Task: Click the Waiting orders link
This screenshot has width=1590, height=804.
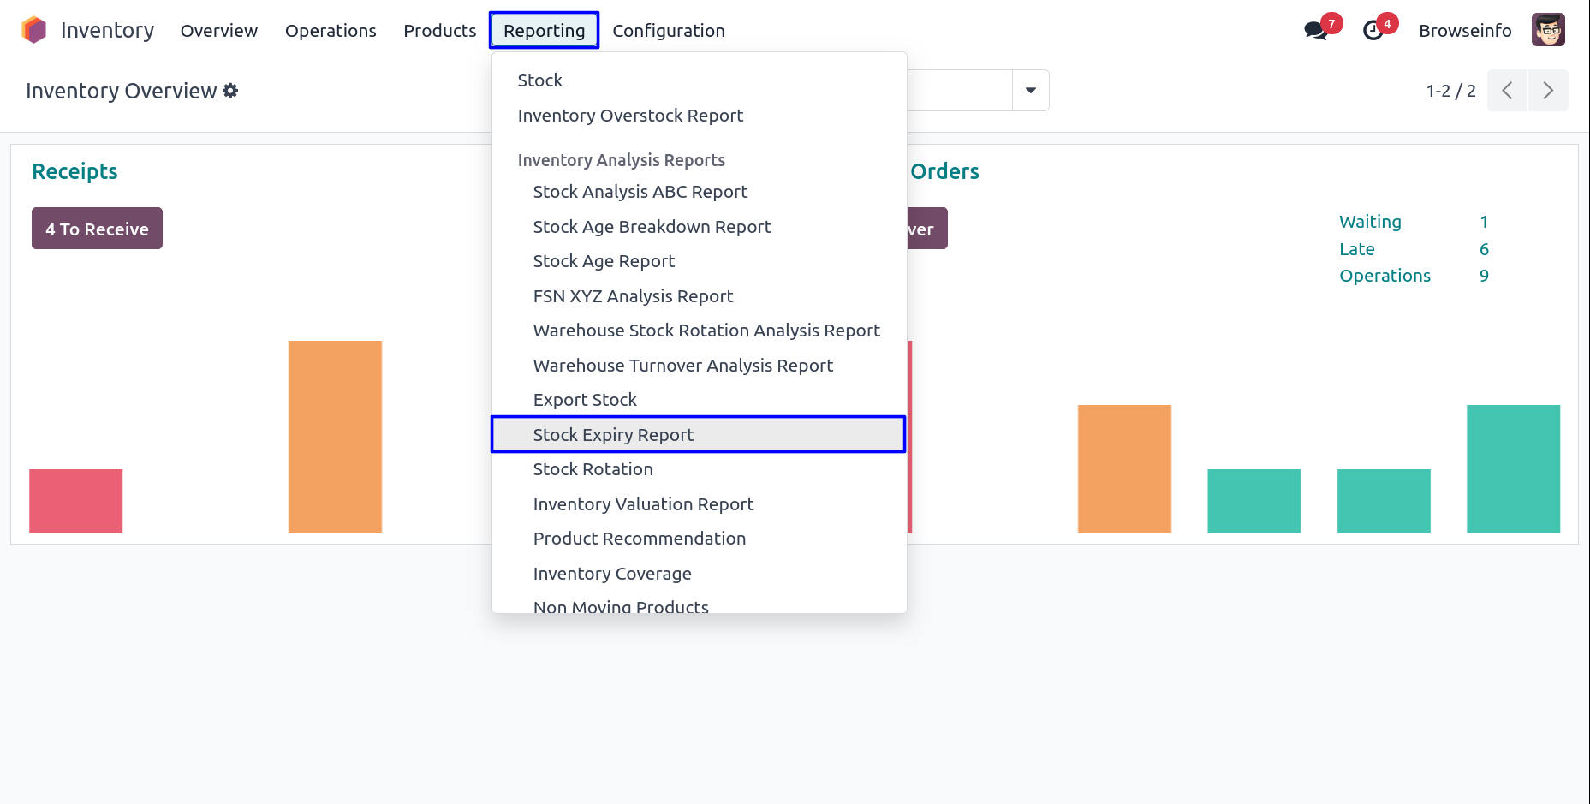Action: click(1370, 222)
